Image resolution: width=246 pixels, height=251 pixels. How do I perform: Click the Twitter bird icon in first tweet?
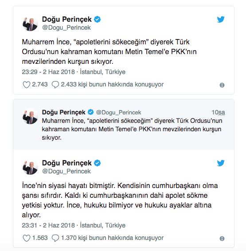point(221,20)
